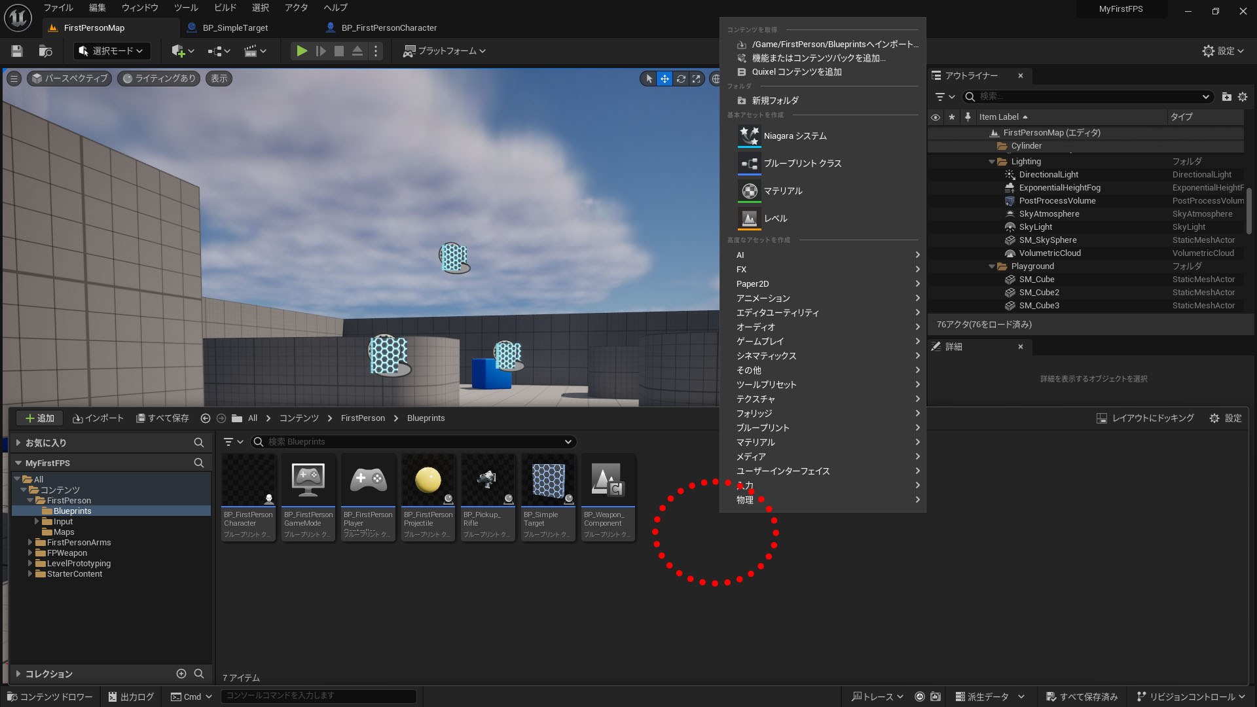The height and width of the screenshot is (707, 1257).
Task: Click the Blueprints search field
Action: click(x=414, y=442)
